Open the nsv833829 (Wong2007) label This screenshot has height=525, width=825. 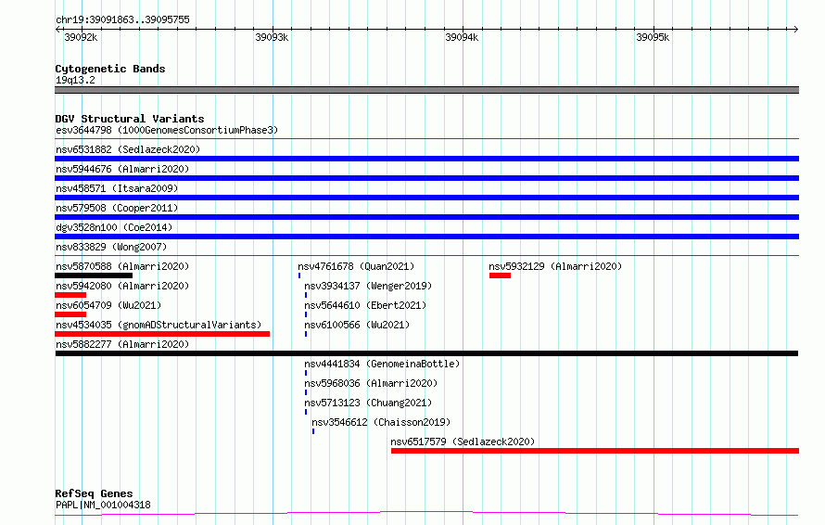point(111,247)
